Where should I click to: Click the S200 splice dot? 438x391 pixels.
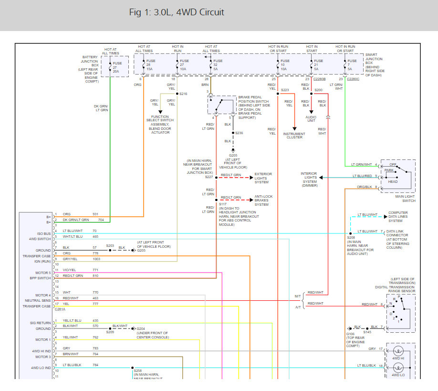[x=311, y=94]
